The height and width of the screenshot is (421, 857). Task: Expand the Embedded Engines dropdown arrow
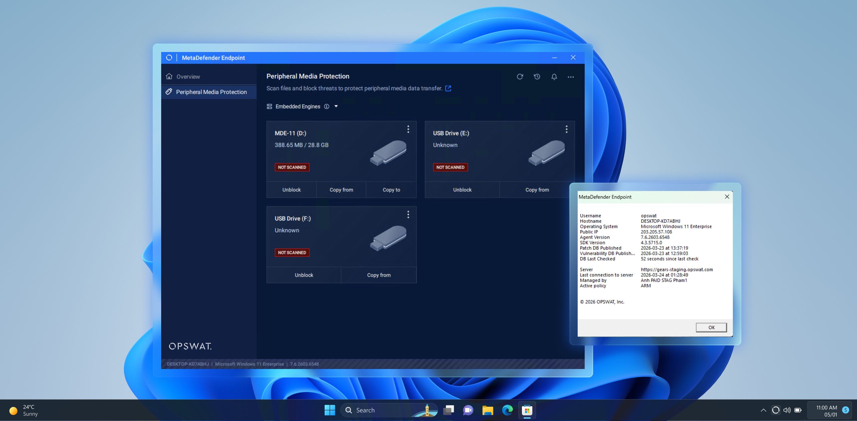[x=336, y=106]
